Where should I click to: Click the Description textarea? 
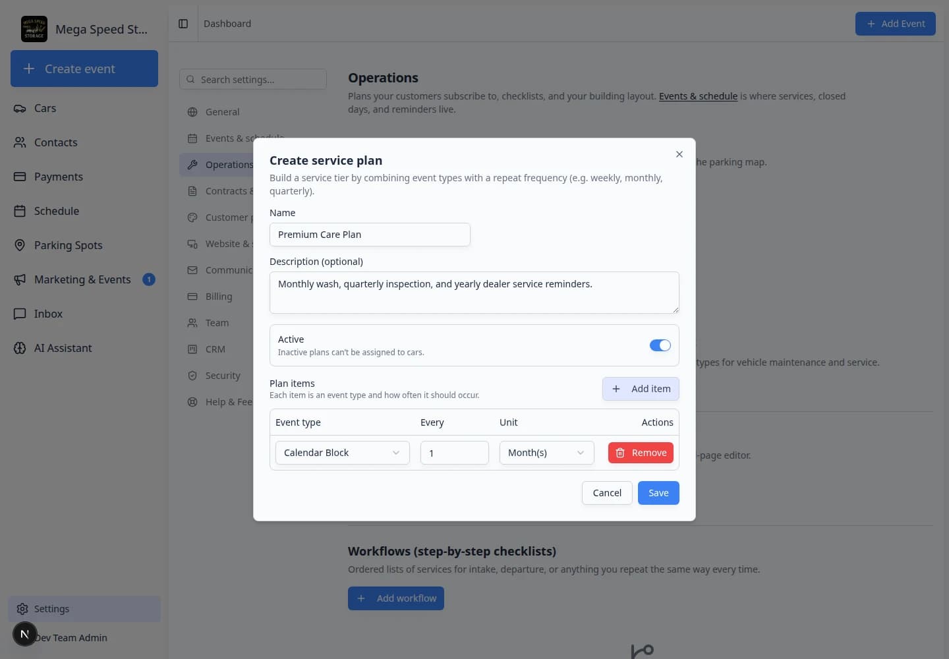(x=474, y=293)
